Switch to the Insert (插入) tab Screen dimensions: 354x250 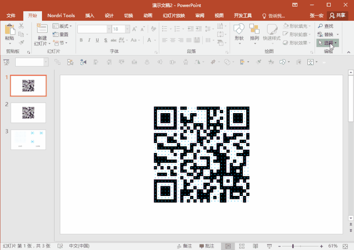(90, 16)
